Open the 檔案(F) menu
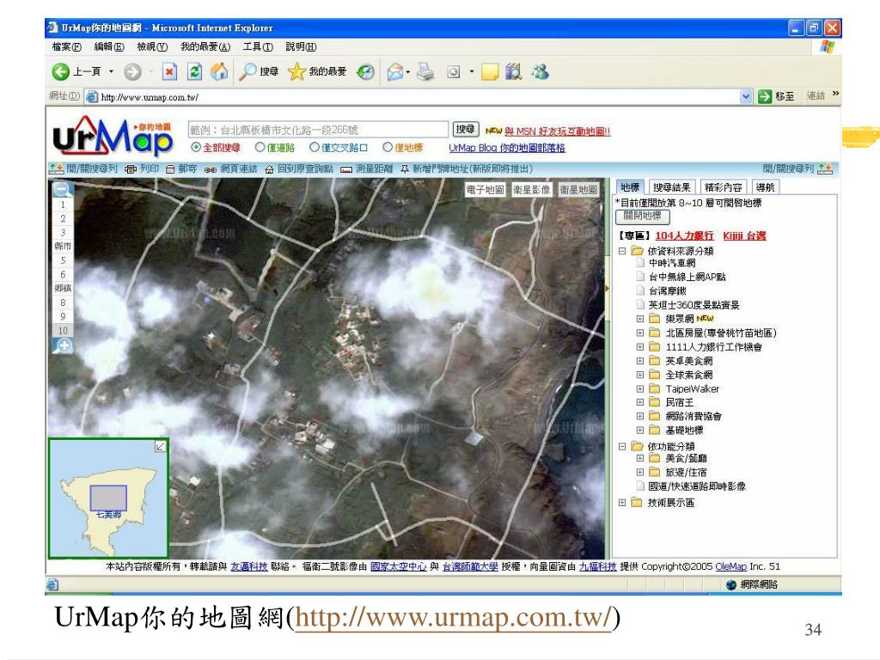 click(67, 46)
